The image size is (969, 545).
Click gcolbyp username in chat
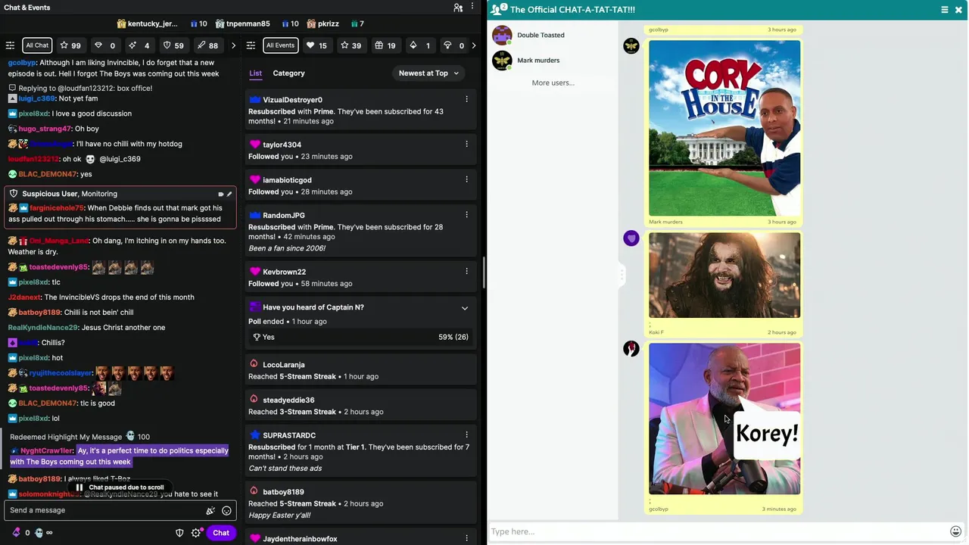point(22,63)
